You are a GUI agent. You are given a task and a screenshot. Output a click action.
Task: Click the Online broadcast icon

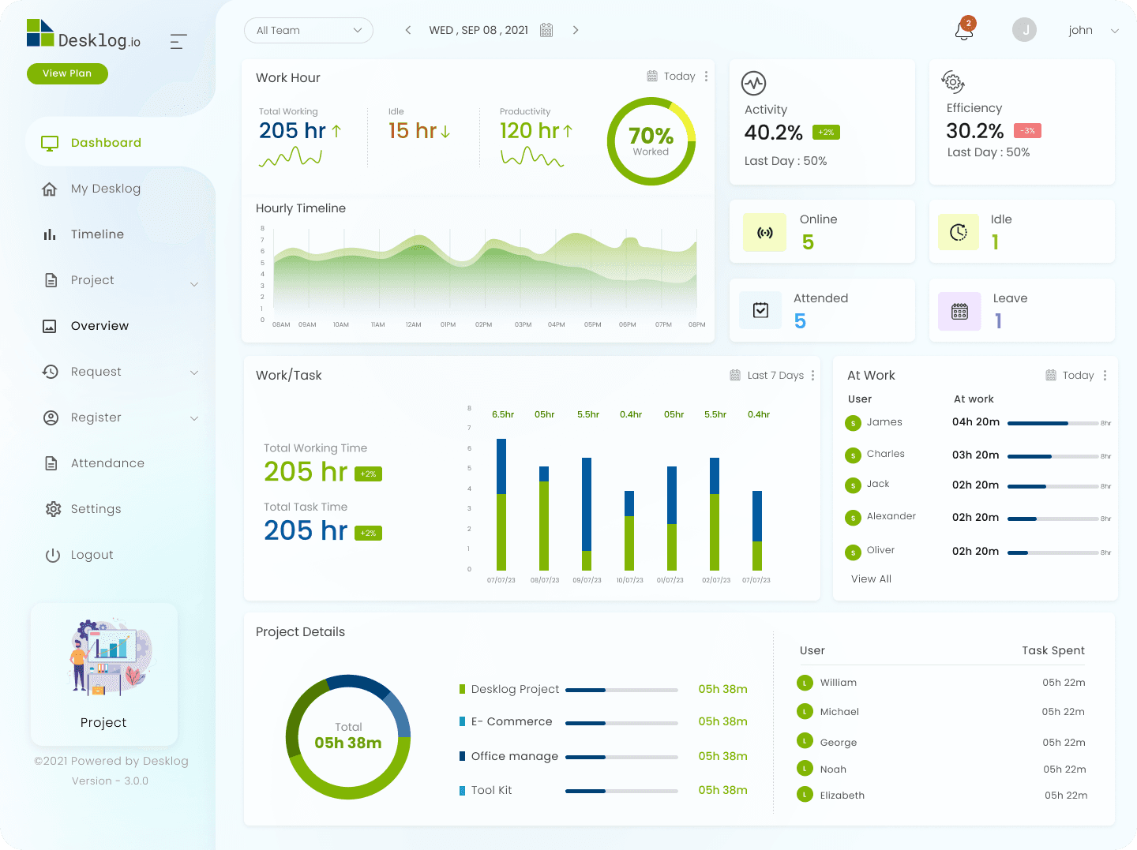[764, 233]
